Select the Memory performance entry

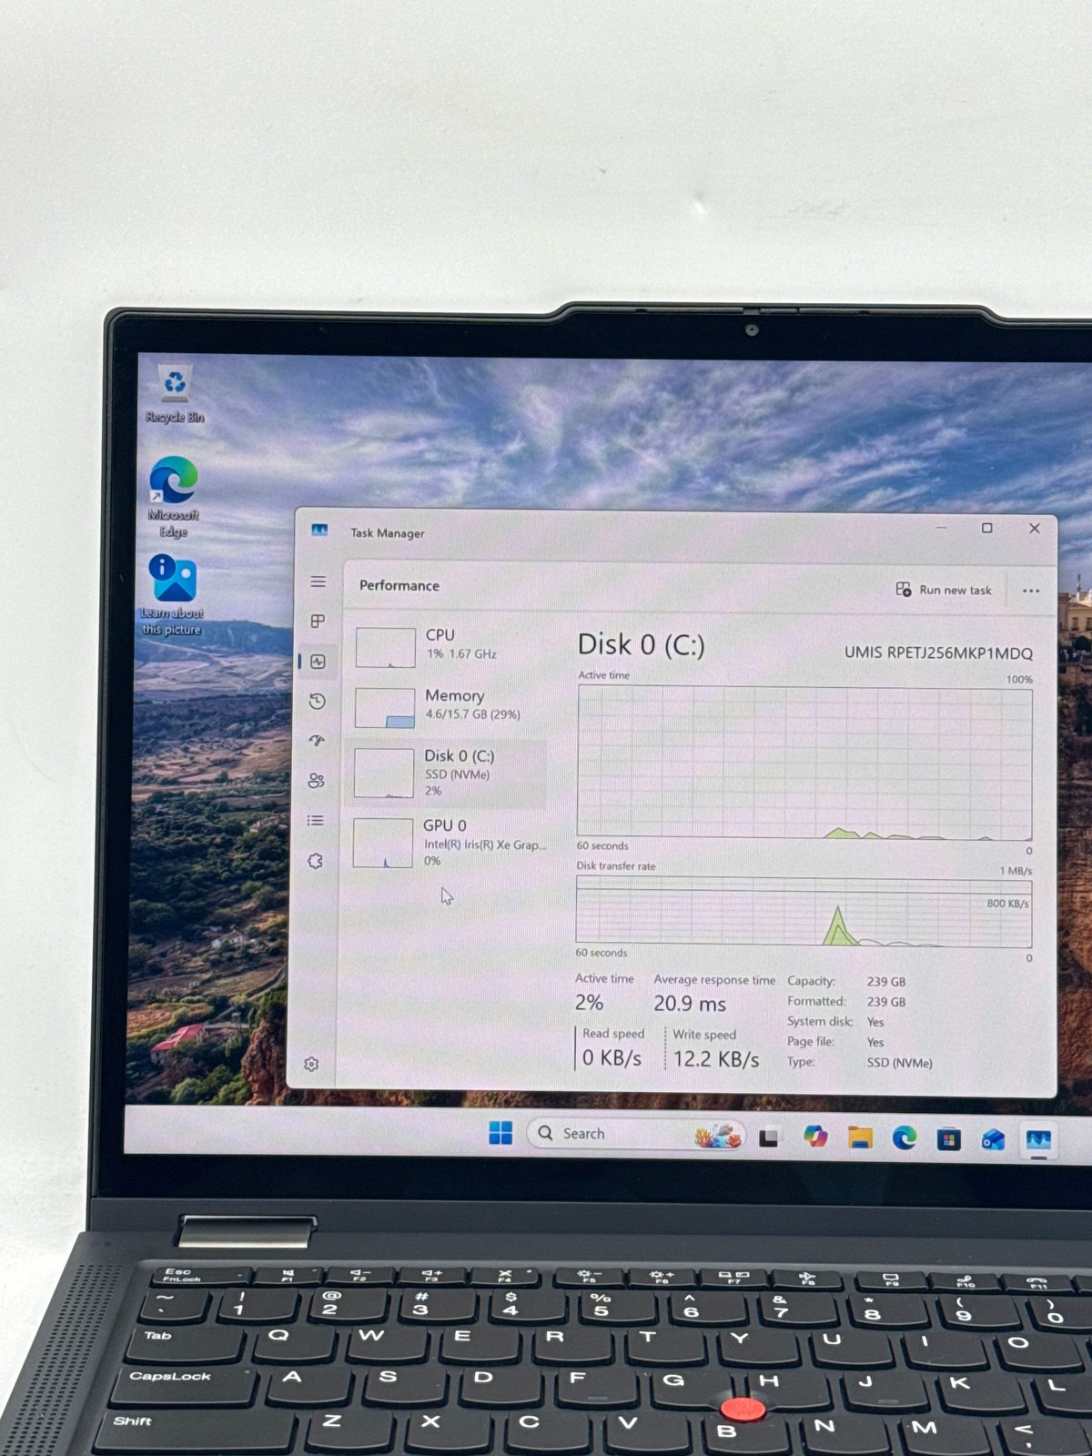click(446, 706)
